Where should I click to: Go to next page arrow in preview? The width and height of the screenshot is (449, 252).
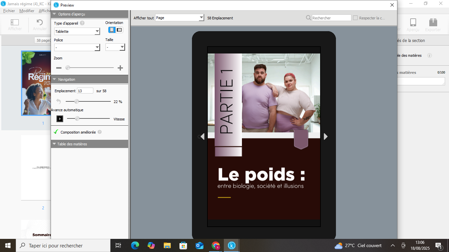point(325,136)
